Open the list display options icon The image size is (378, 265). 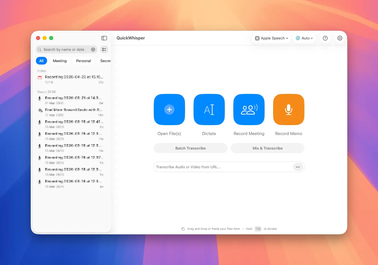pyautogui.click(x=104, y=49)
